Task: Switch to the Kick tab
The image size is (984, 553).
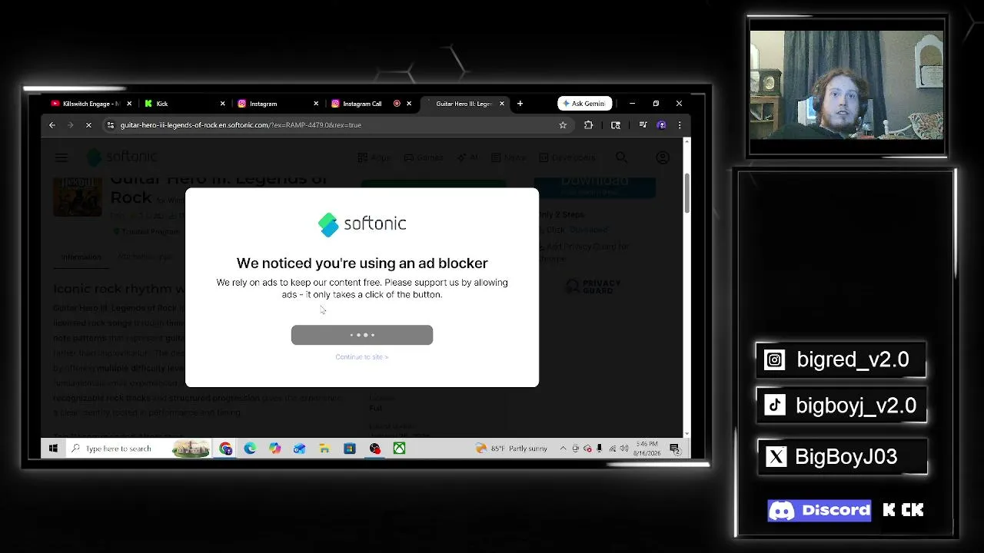Action: pyautogui.click(x=185, y=104)
